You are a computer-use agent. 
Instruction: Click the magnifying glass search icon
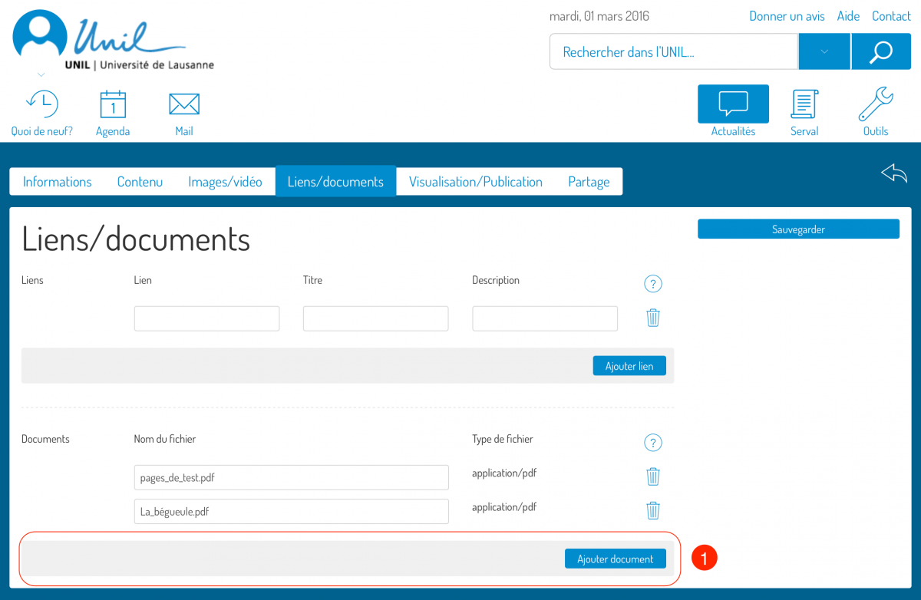coord(880,51)
